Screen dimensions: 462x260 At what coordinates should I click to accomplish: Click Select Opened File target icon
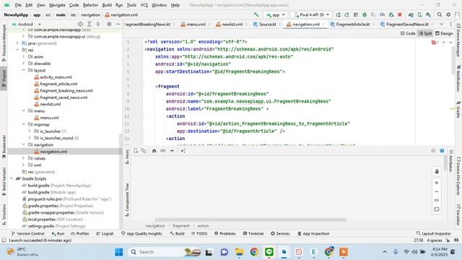coord(80,24)
